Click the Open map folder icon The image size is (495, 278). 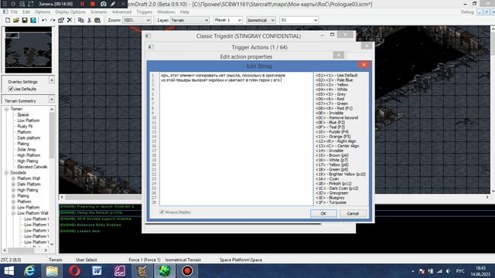pyautogui.click(x=16, y=20)
